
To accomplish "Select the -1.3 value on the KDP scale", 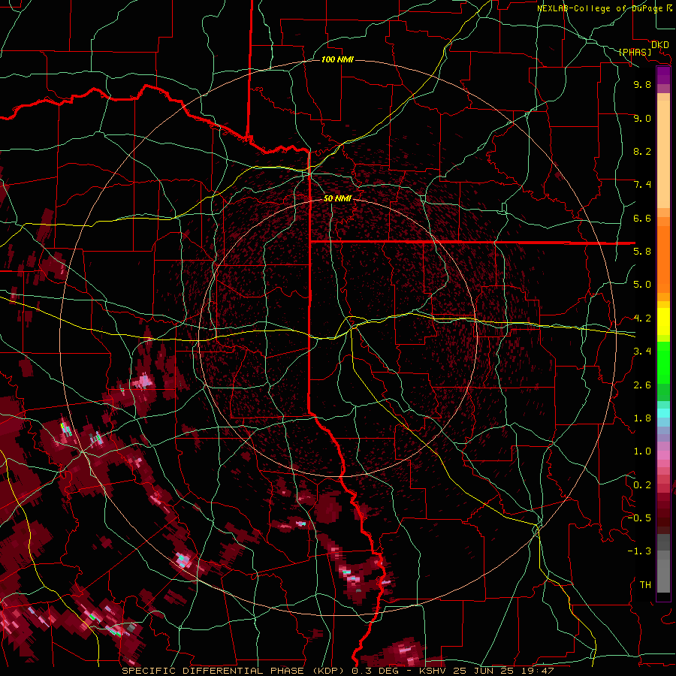I will tap(639, 551).
